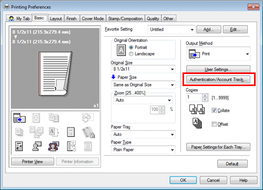Click the grayed pages-with-lock security icon

(x=88, y=132)
